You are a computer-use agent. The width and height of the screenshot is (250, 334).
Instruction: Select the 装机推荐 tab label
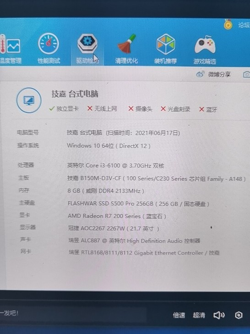165,61
